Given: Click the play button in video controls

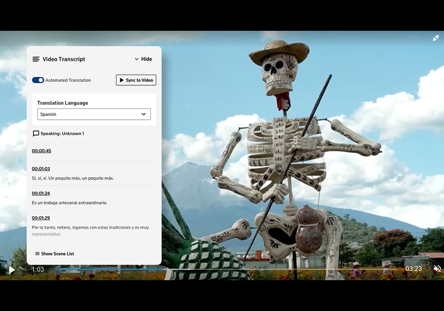Looking at the screenshot, I should (x=12, y=270).
